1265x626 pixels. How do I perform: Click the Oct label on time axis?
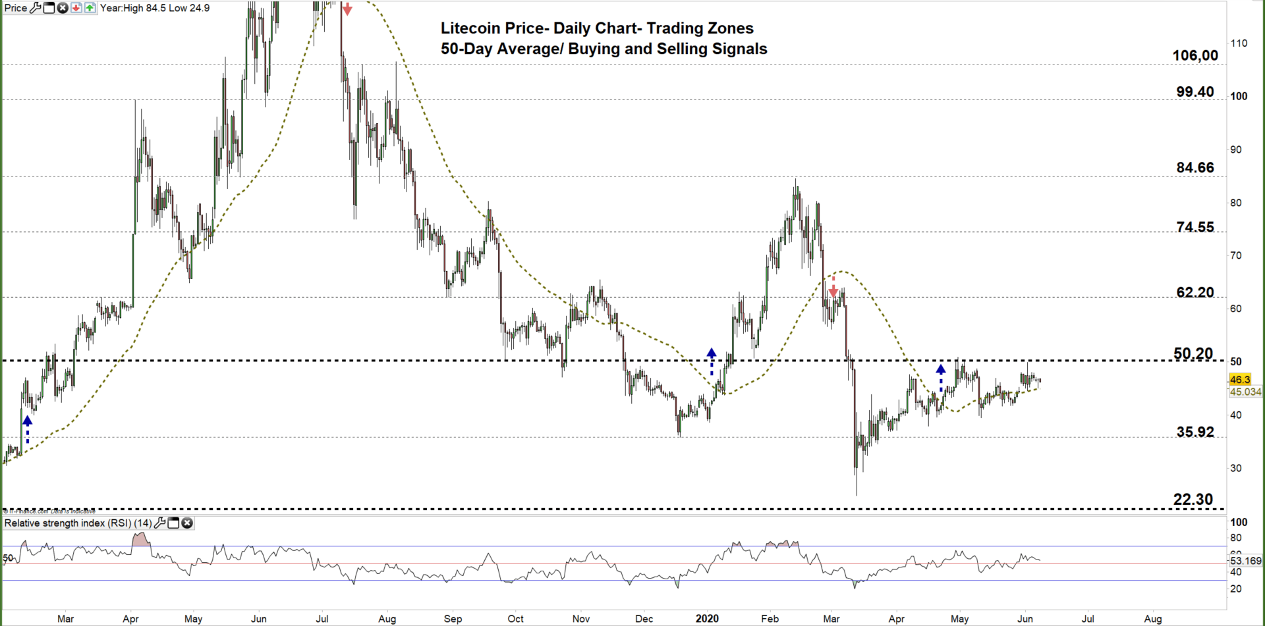click(516, 619)
